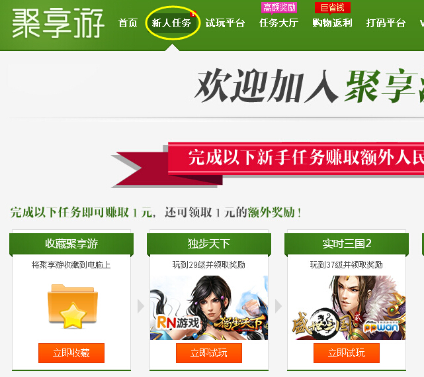The width and height of the screenshot is (424, 377).
Task: Click the arrow between 独步天下 and 实时三国2 cards
Action: coord(278,306)
